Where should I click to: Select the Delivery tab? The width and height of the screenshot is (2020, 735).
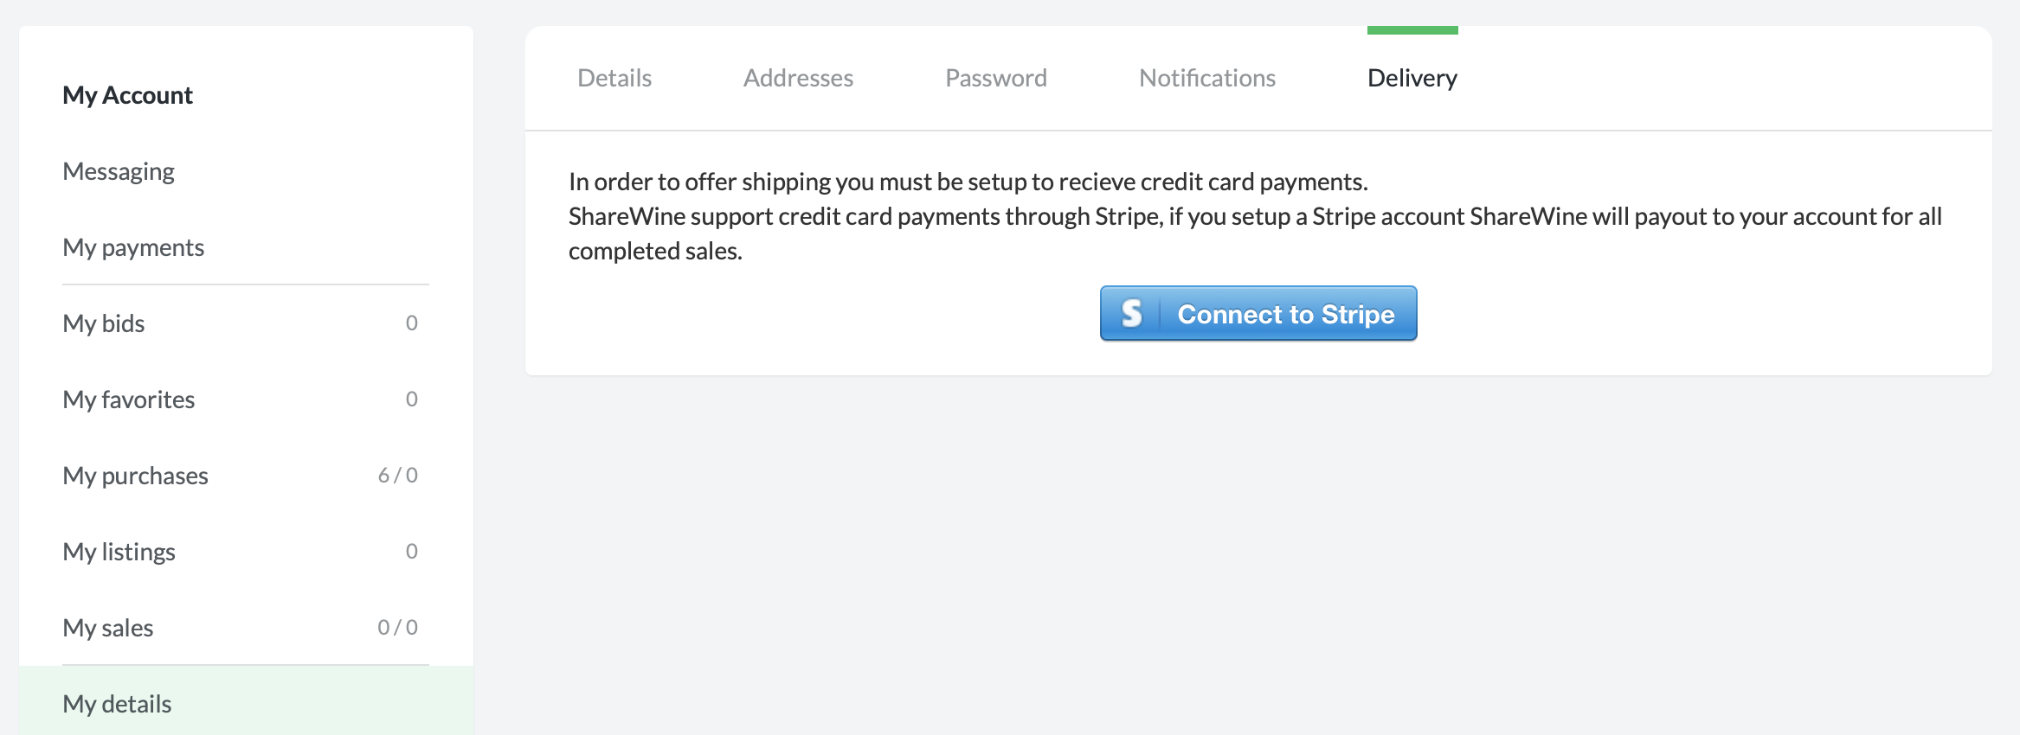[x=1412, y=79]
